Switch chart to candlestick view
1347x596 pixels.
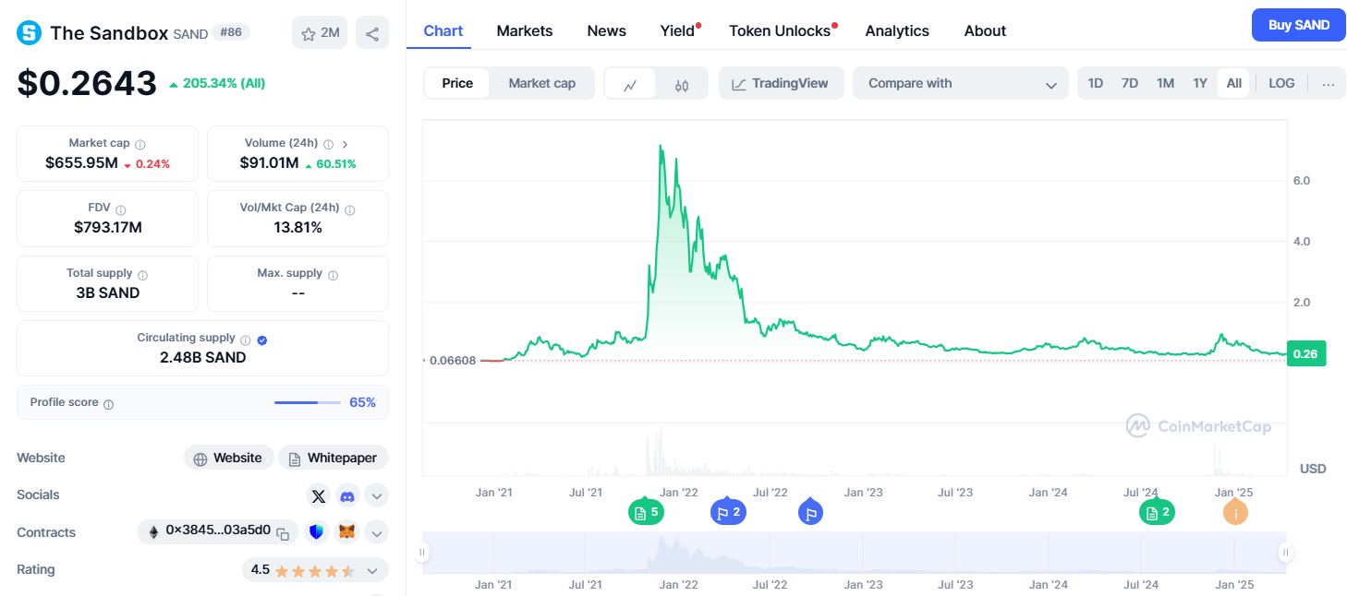(x=682, y=82)
